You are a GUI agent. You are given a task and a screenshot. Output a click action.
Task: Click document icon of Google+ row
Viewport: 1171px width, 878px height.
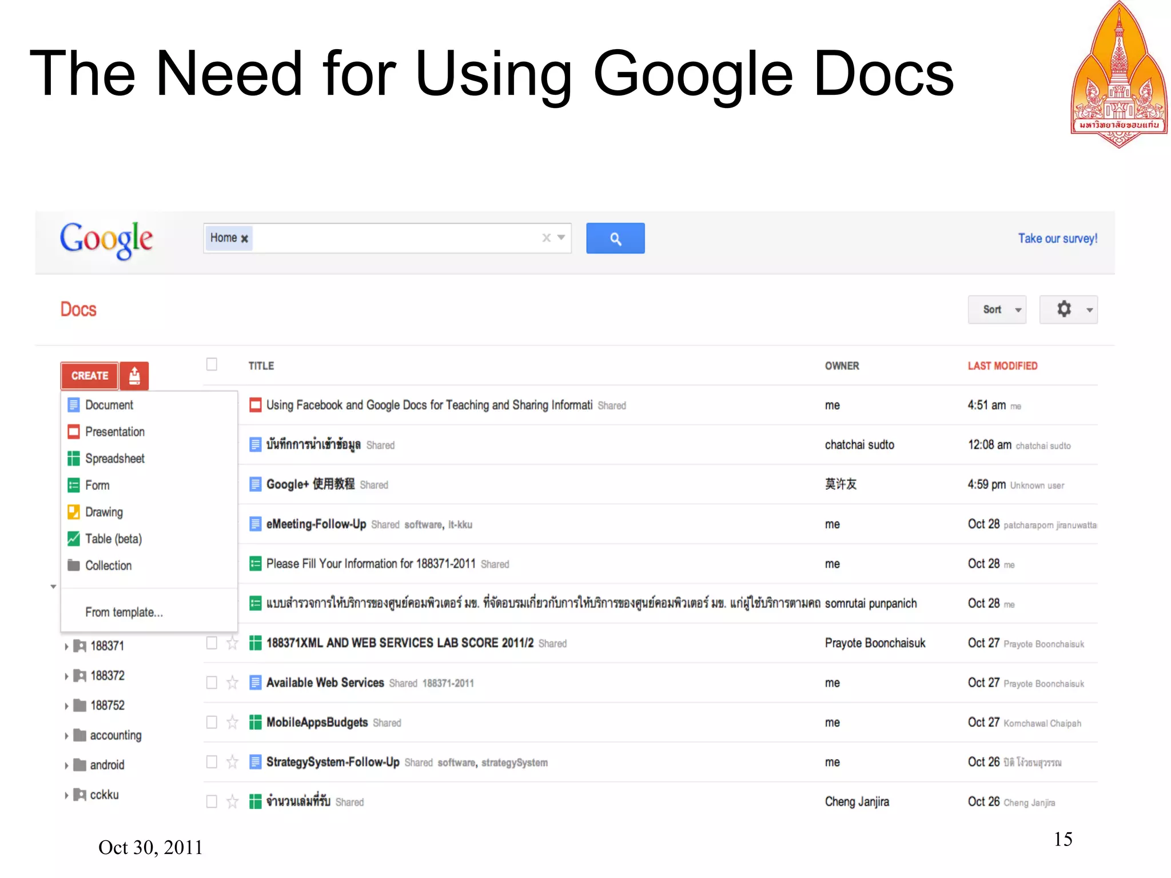click(256, 485)
